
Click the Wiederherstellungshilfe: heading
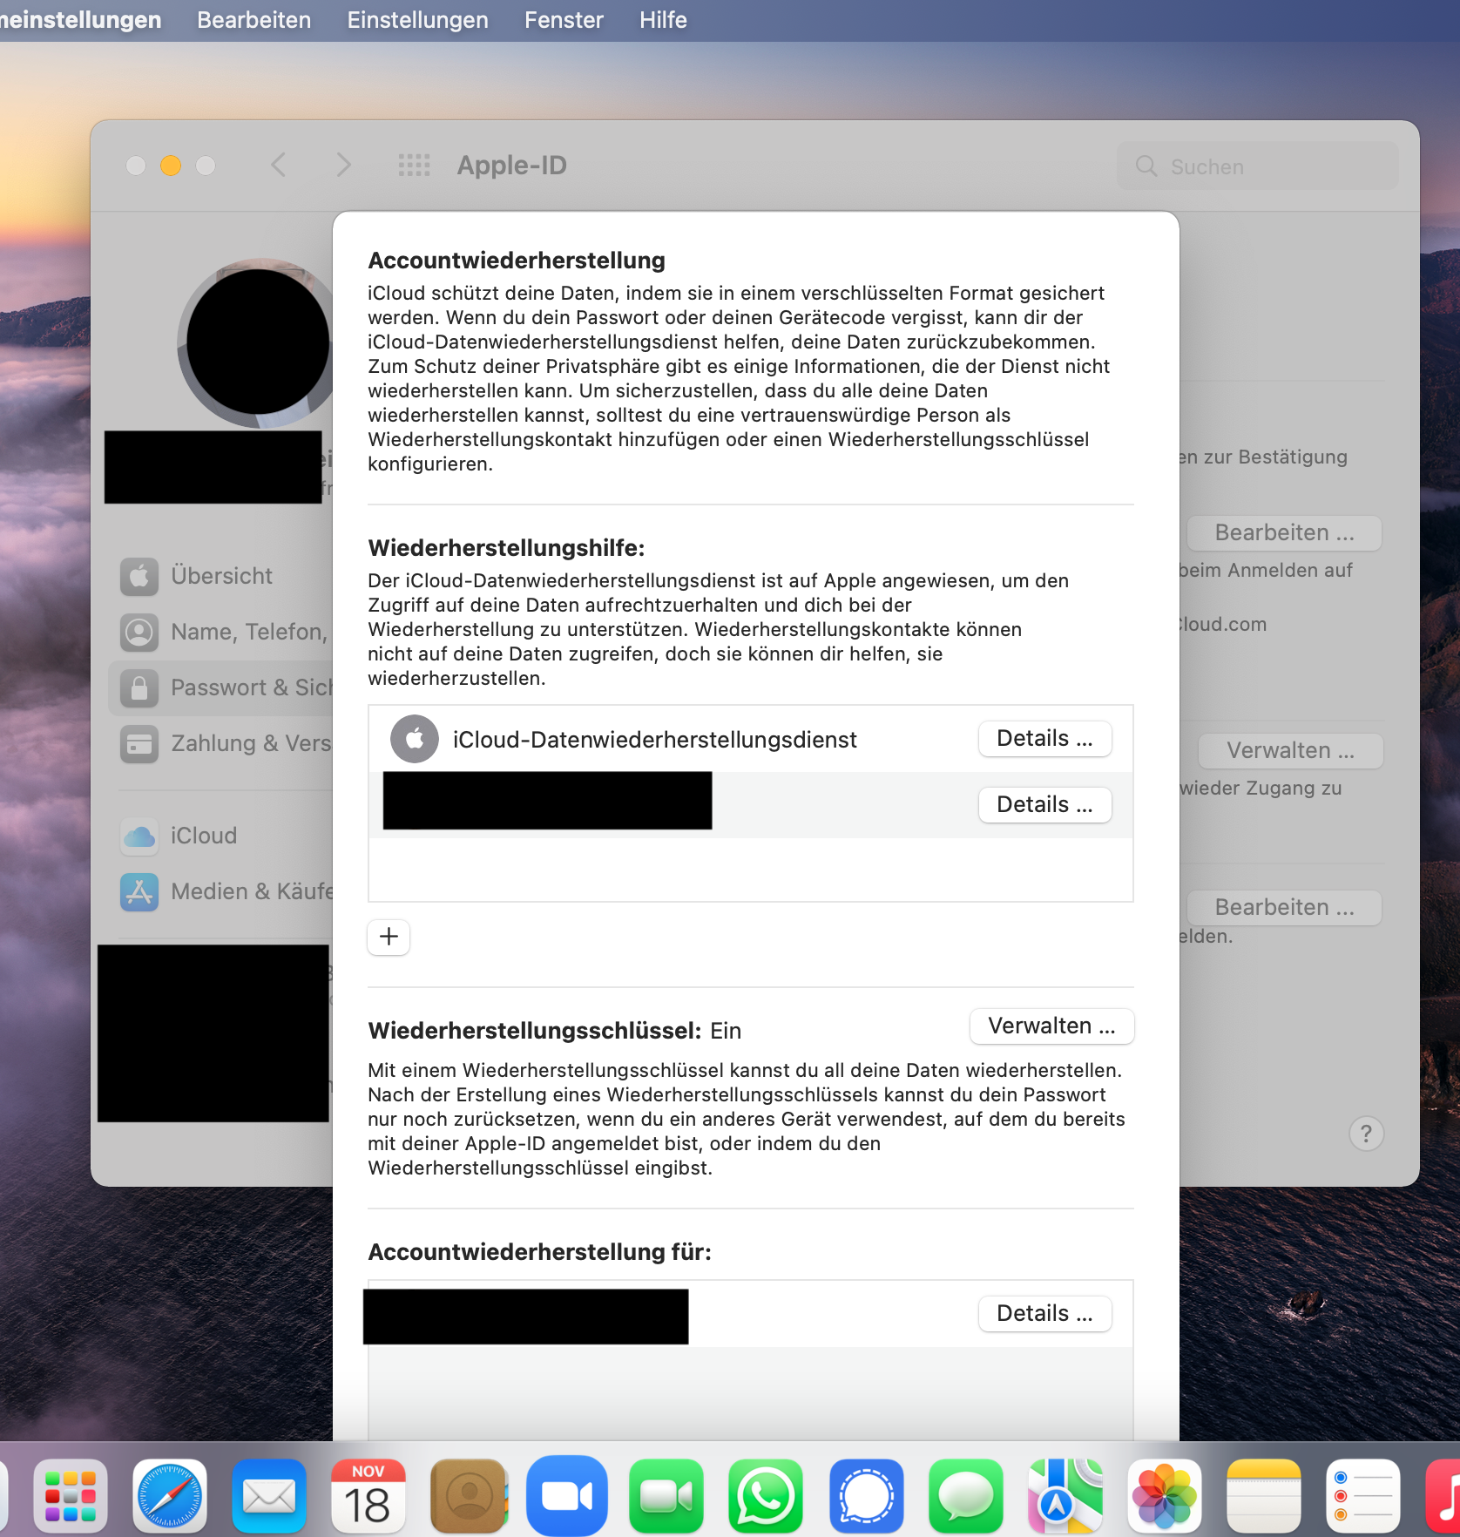(x=506, y=548)
